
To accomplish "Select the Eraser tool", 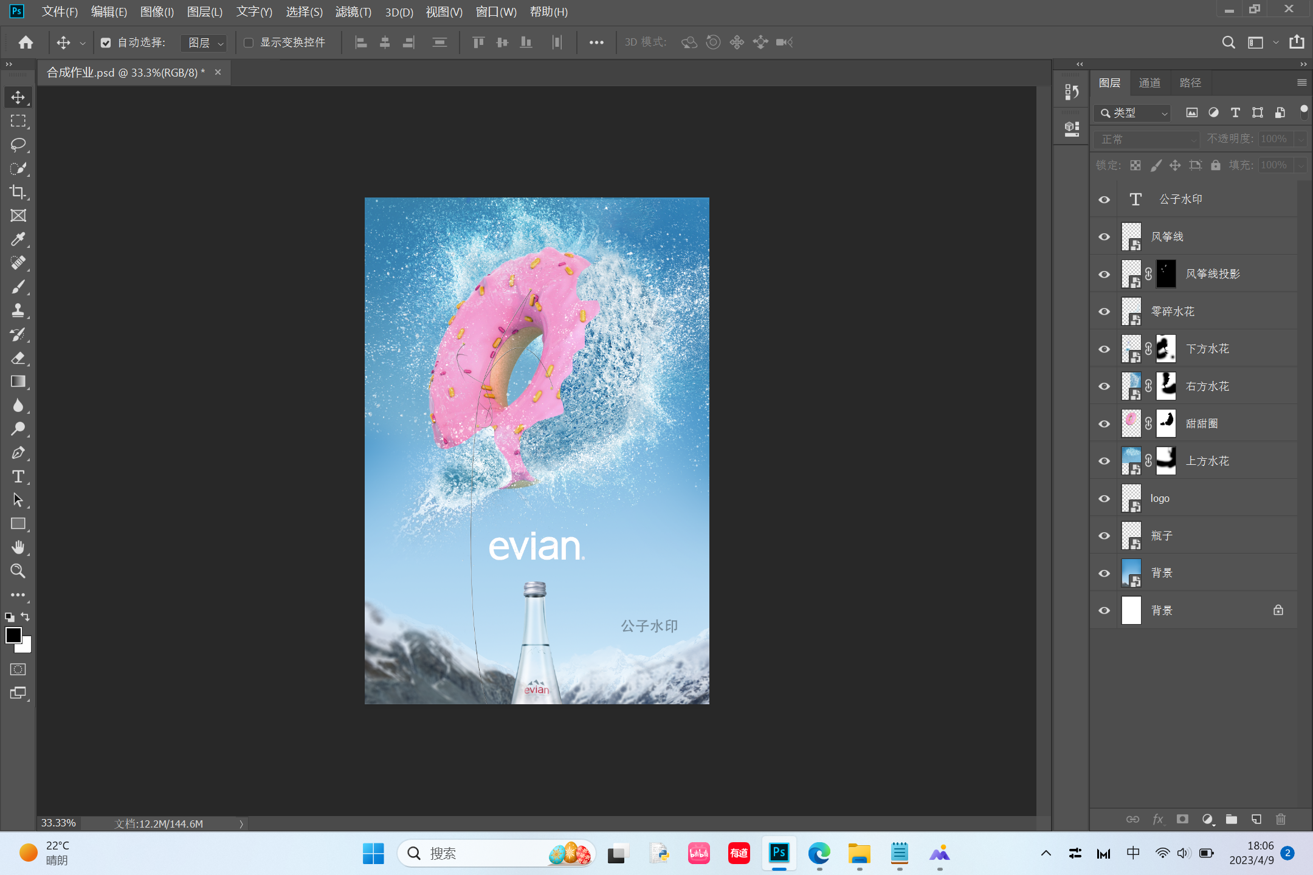I will tap(18, 358).
